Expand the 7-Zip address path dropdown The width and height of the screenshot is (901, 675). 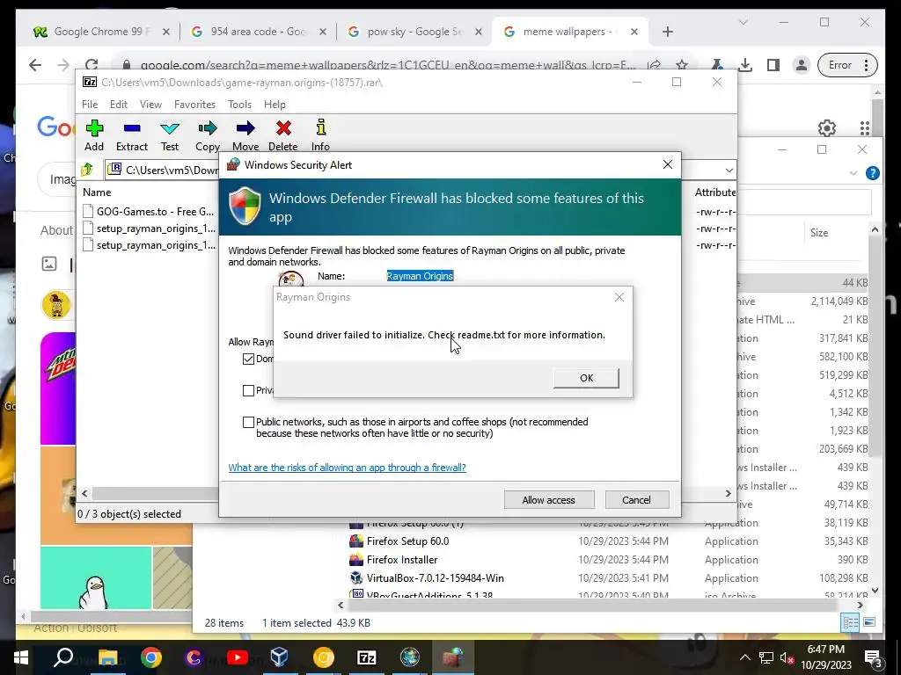tap(729, 170)
